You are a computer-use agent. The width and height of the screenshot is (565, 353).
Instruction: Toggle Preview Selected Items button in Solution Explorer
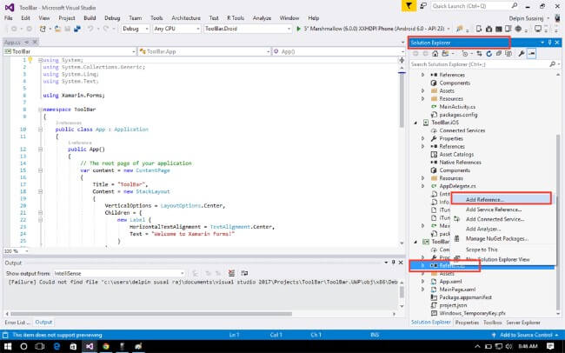point(531,54)
